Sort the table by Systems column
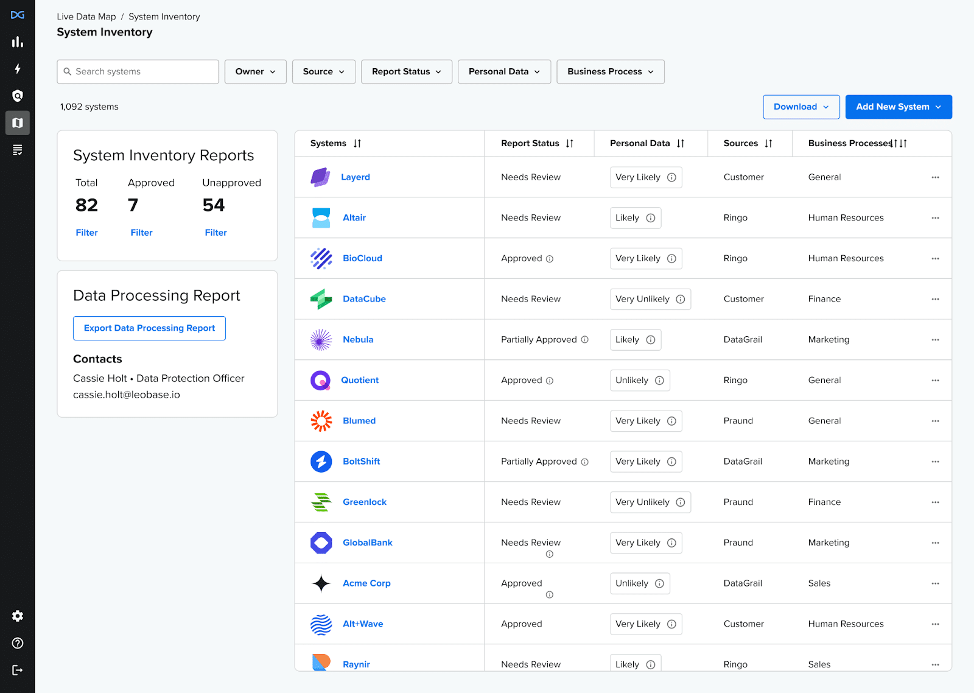The height and width of the screenshot is (693, 974). (357, 144)
